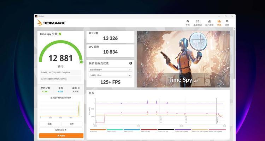Screen dimensions: 265x141
Task: Click the CPU 分数 value 10 834
Action: point(110,52)
